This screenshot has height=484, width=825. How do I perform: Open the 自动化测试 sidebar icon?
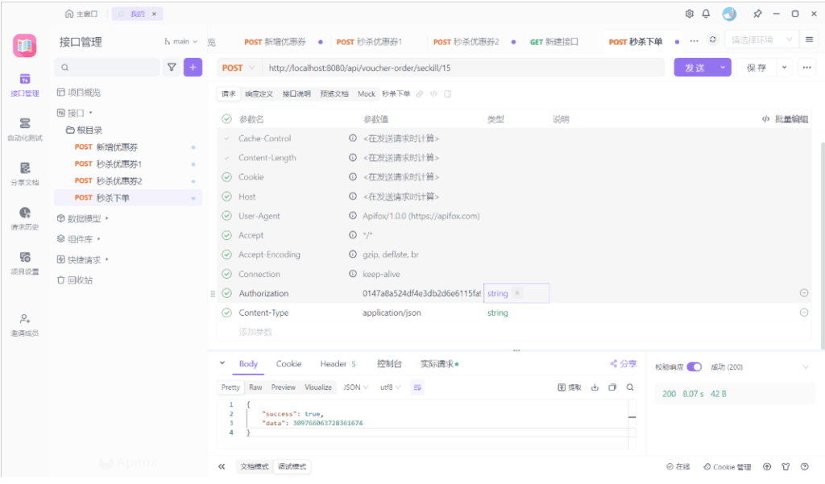[25, 128]
